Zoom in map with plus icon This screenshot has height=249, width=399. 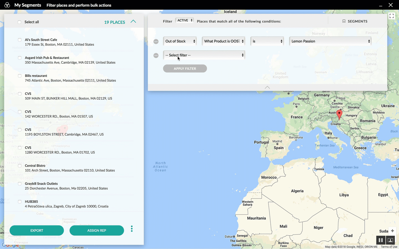392,231
